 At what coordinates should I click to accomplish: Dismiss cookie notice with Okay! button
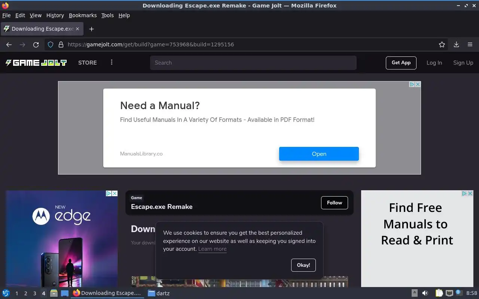point(303,265)
